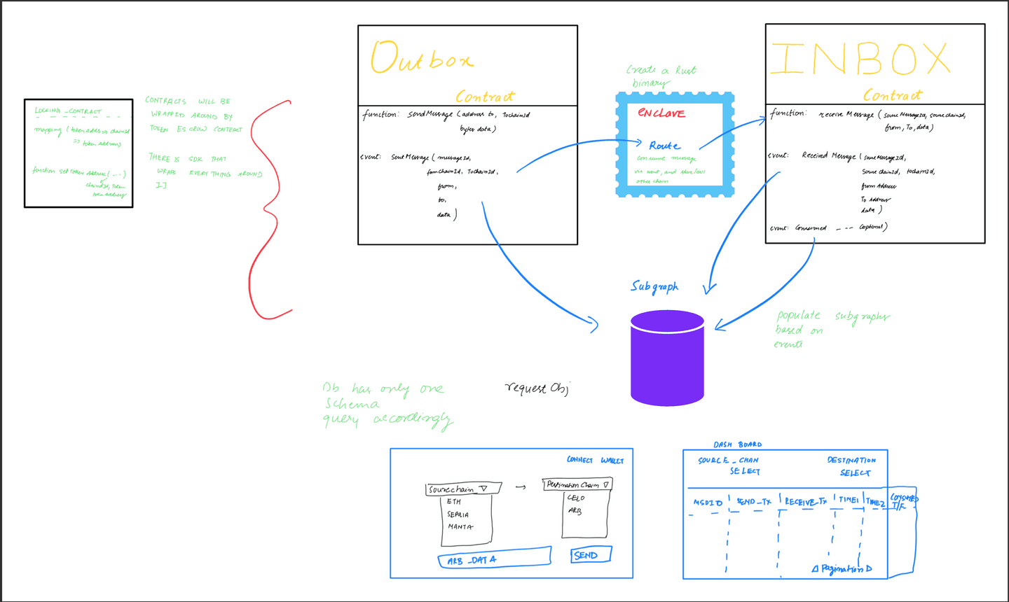Open the Sourcechain dropdown in the mockup
Image resolution: width=1009 pixels, height=602 pixels.
(463, 489)
